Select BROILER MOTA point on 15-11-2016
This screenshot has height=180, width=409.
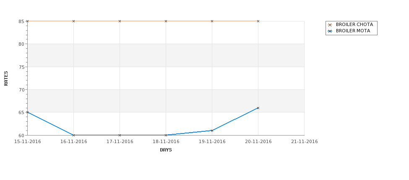[x=27, y=112]
